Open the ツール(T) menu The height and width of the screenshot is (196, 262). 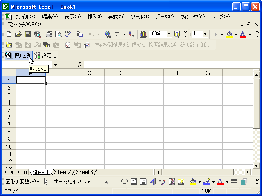pyautogui.click(x=140, y=17)
